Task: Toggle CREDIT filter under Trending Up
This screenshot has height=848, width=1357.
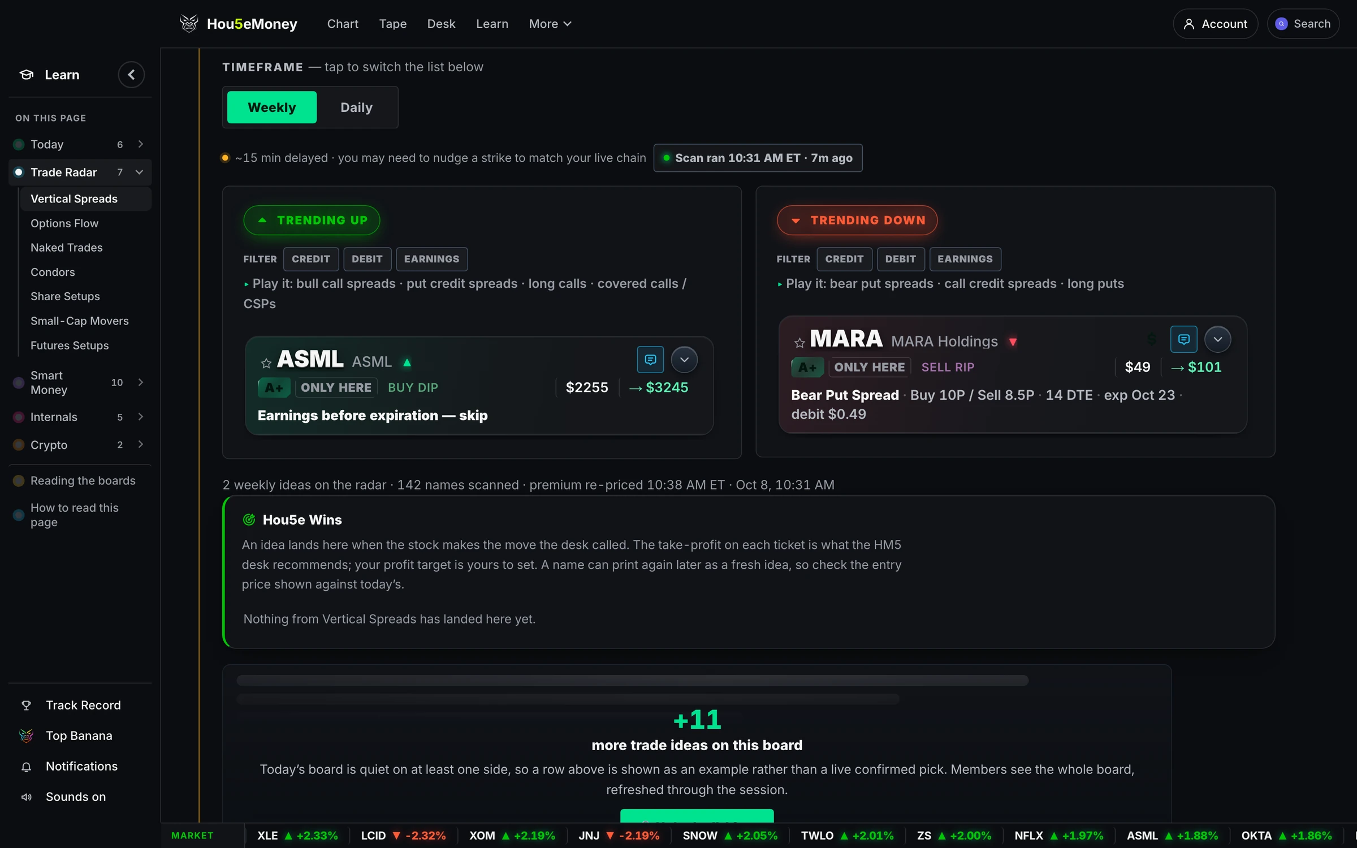Action: 311,259
